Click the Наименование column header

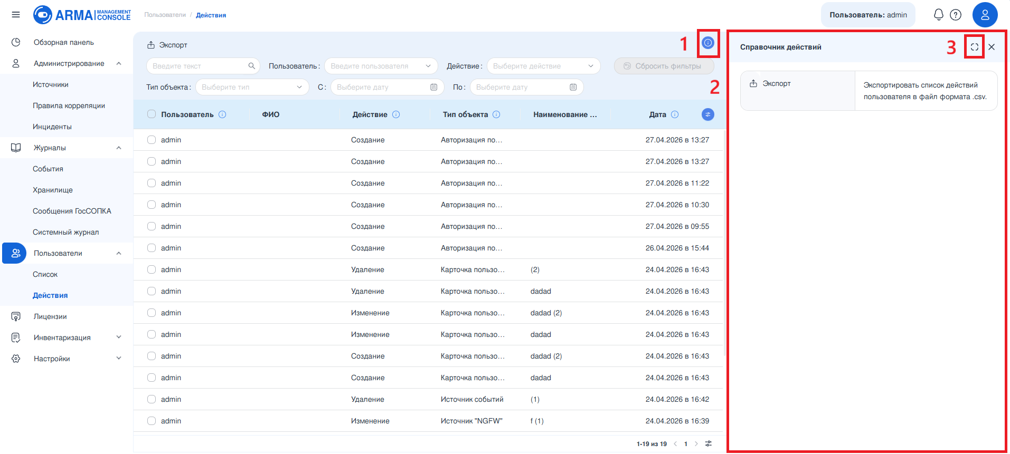(565, 114)
